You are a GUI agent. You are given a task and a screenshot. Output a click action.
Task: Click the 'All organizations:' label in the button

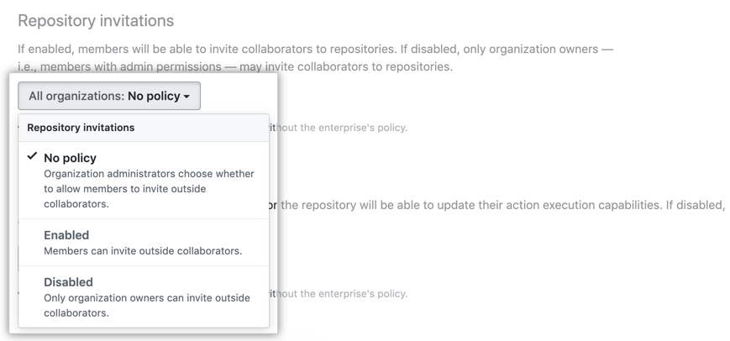(76, 97)
